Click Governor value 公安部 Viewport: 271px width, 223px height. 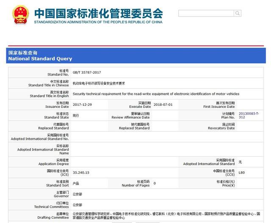click(77, 194)
